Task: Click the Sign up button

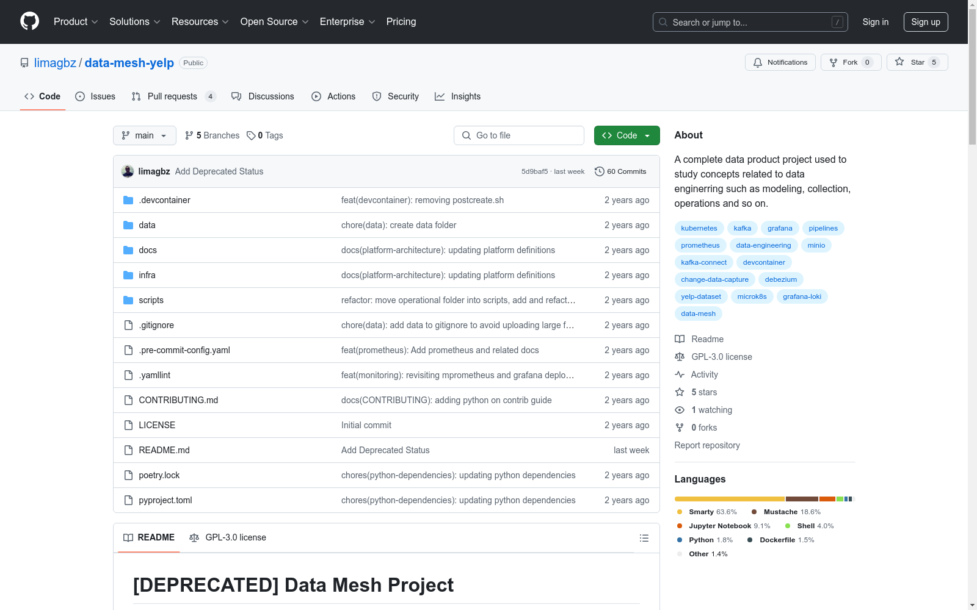Action: [926, 22]
